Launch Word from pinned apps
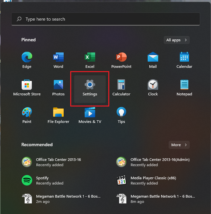 pos(58,60)
